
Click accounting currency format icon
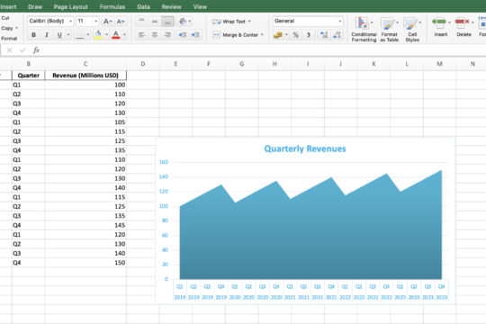coord(278,35)
